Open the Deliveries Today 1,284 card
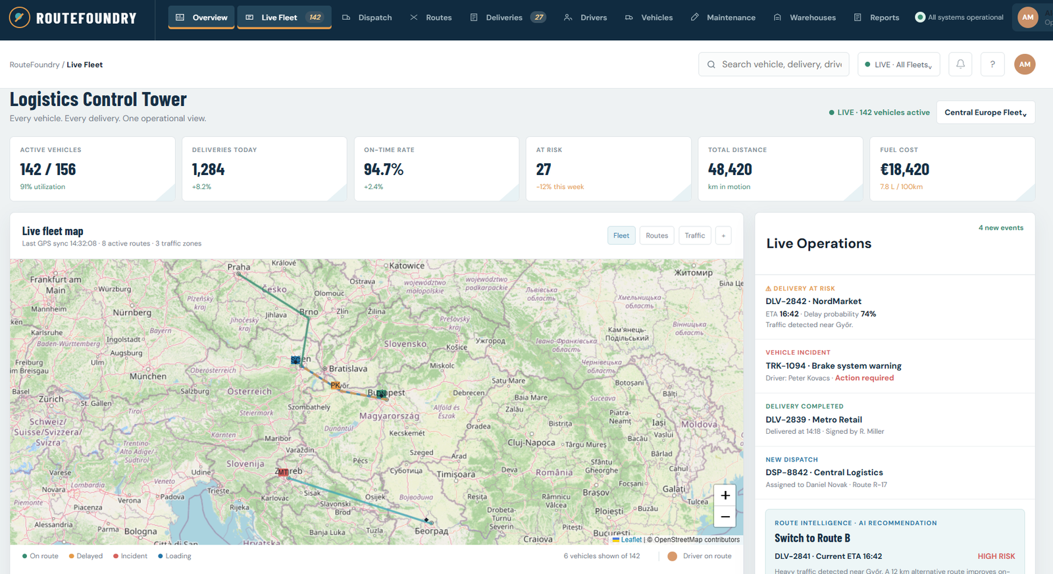The image size is (1053, 574). [265, 169]
